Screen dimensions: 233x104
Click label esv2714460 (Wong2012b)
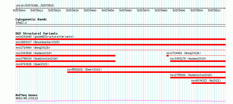click(33, 48)
